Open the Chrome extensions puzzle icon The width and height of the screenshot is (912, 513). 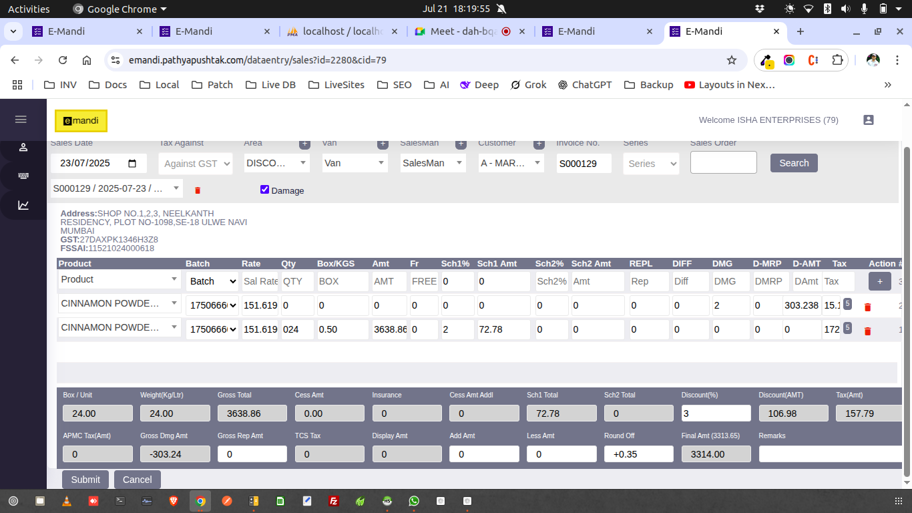click(837, 60)
